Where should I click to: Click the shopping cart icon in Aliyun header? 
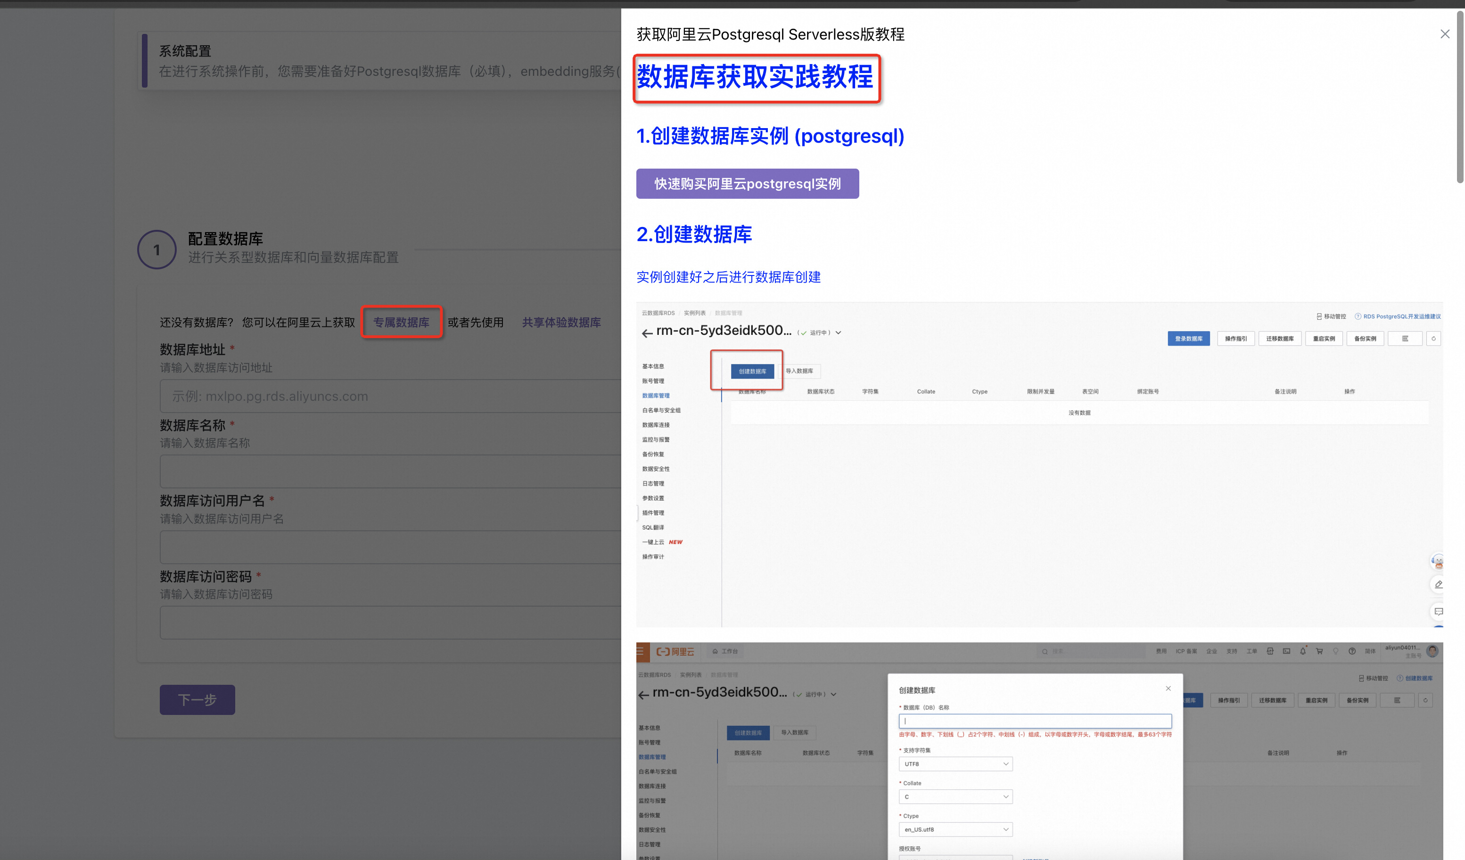click(x=1319, y=651)
